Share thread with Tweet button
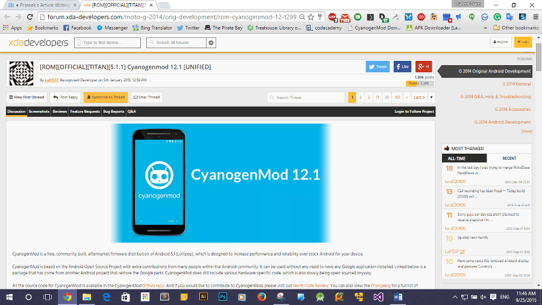Viewport: 542px width, 305px height. coord(378,67)
